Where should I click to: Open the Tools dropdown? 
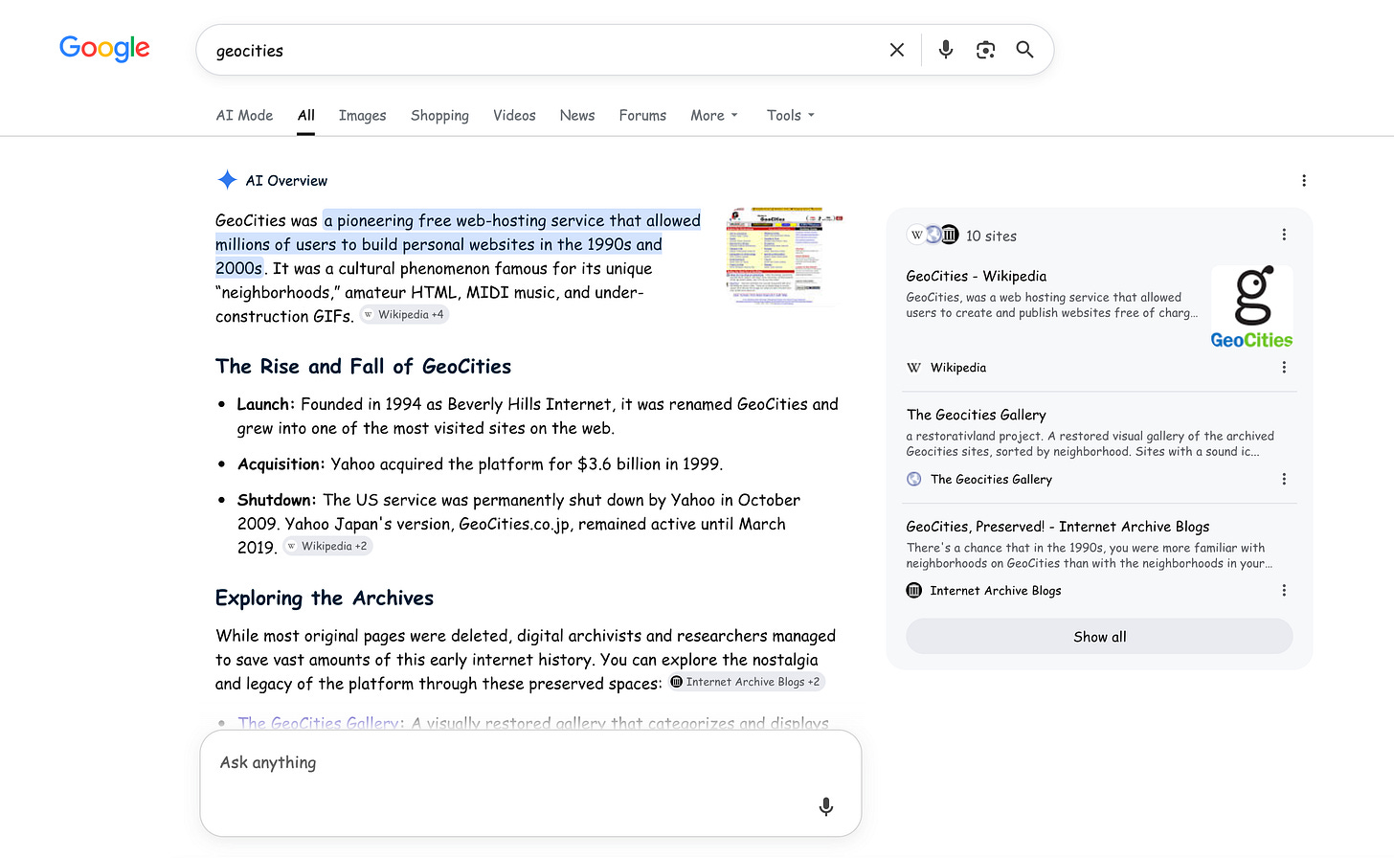791,115
